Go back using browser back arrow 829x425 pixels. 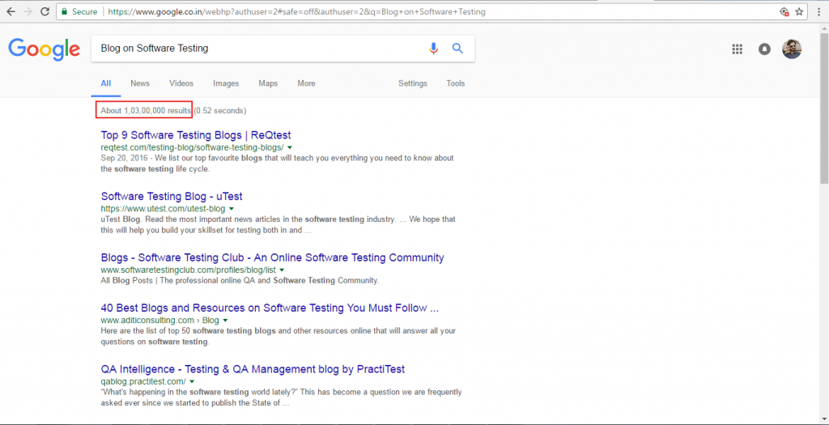click(x=11, y=11)
